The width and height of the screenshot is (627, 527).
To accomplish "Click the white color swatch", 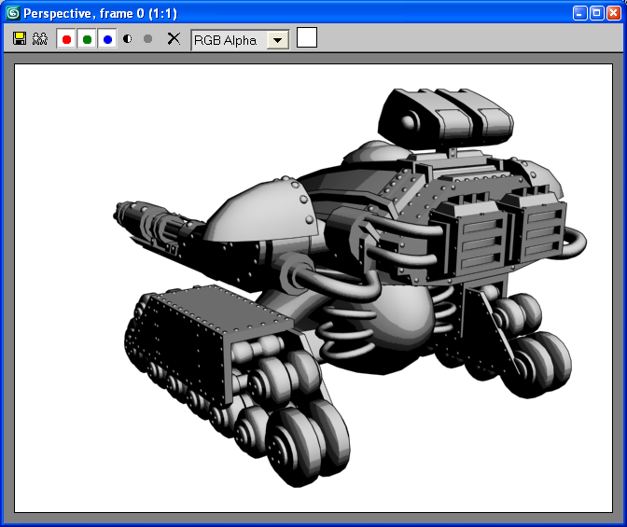I will [307, 37].
